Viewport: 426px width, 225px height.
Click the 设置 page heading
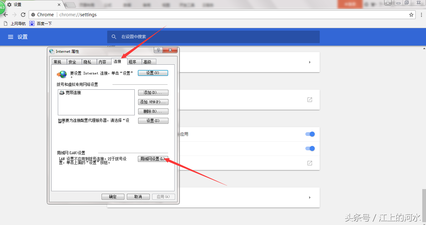(x=23, y=37)
